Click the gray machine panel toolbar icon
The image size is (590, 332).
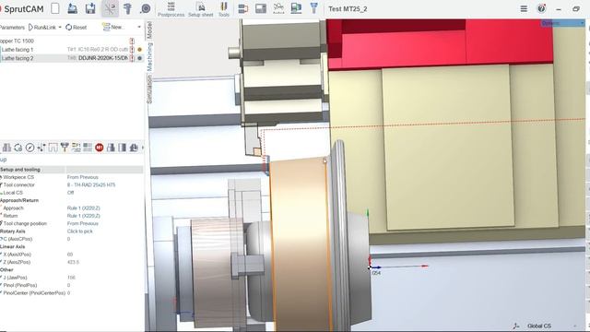click(260, 8)
